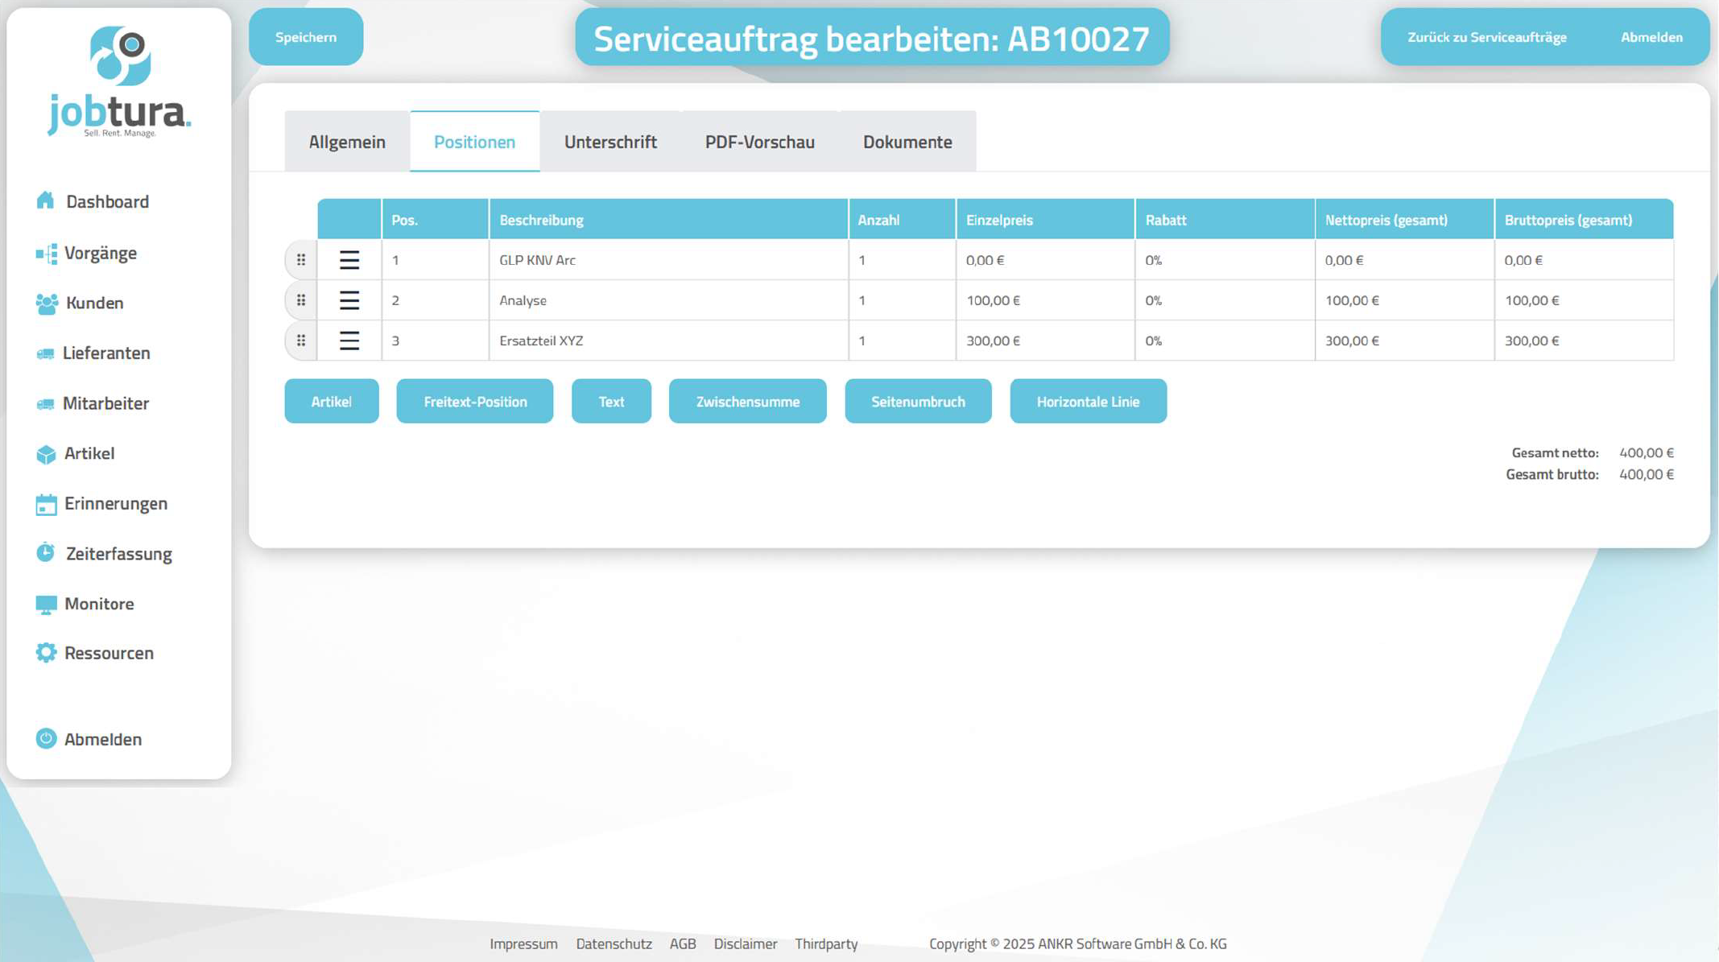This screenshot has width=1719, height=962.
Task: Add a Freitext-Position
Action: pyautogui.click(x=475, y=401)
